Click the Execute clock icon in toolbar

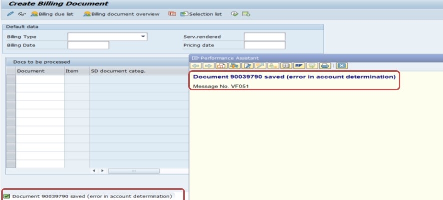coord(235,14)
